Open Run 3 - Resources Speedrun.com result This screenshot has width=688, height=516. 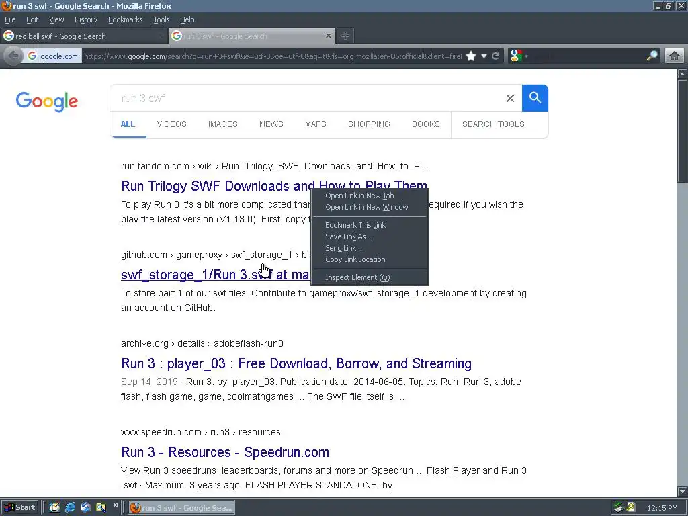click(225, 452)
